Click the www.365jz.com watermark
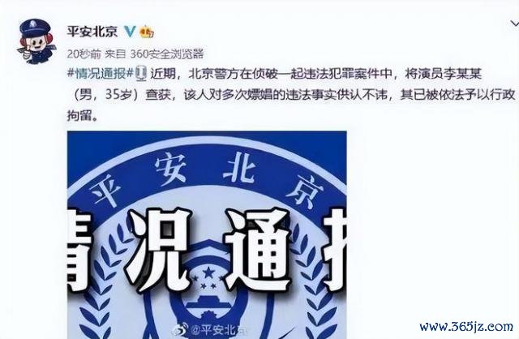Screen dimensions: 519x339 click(466, 326)
